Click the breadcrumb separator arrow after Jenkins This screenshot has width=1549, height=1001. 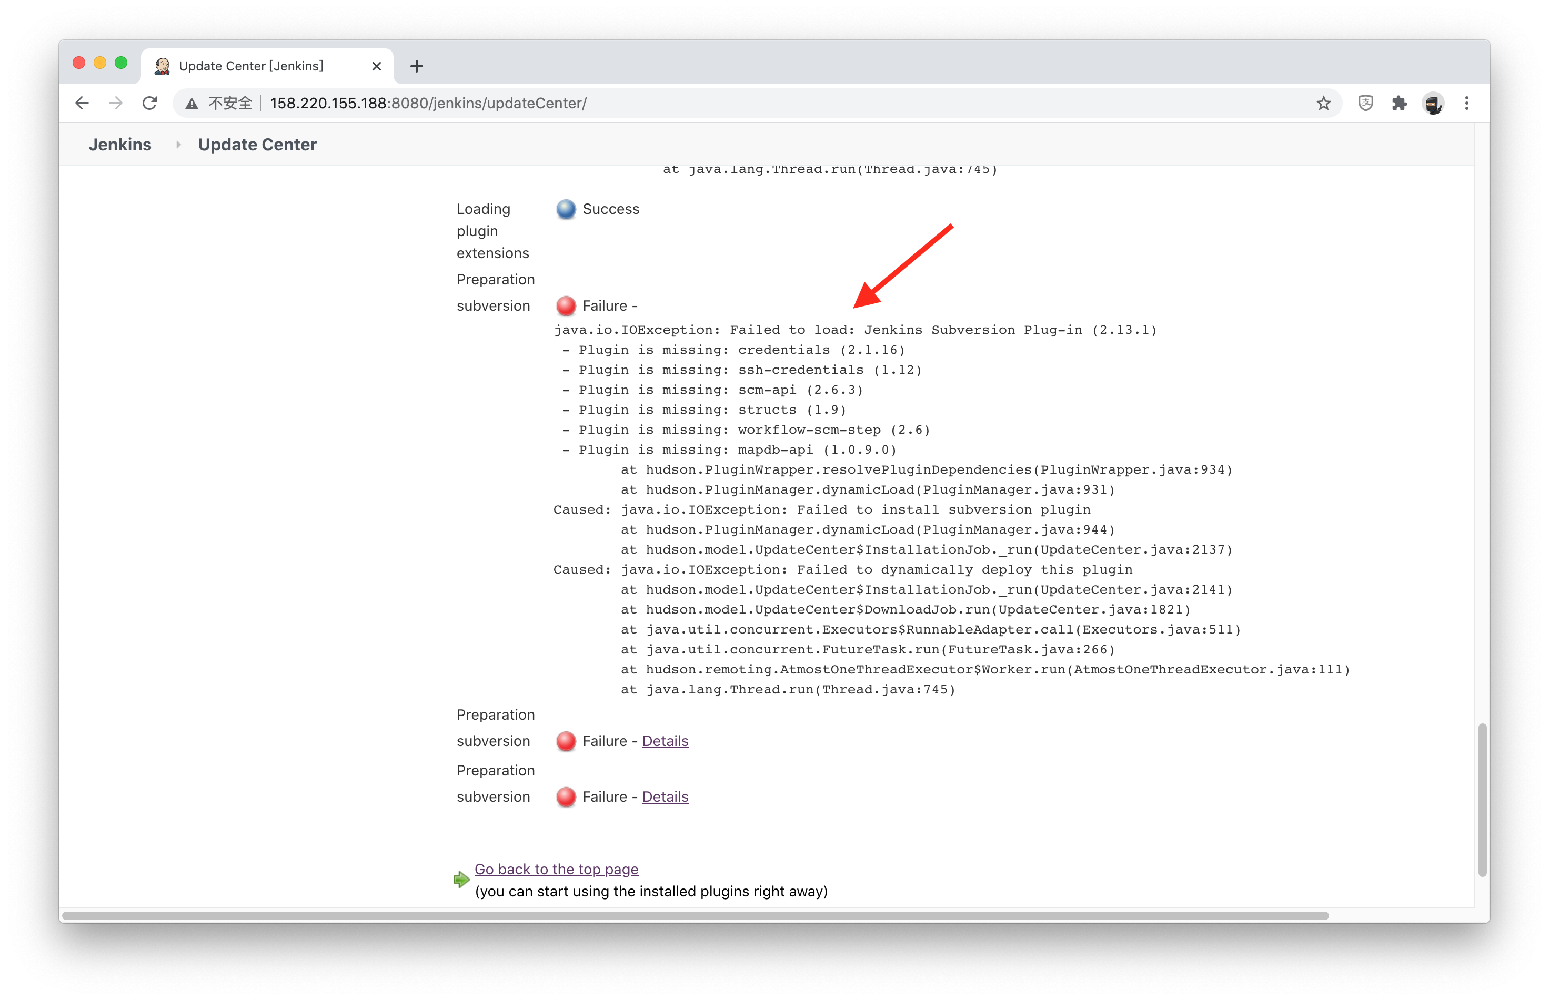coord(178,145)
